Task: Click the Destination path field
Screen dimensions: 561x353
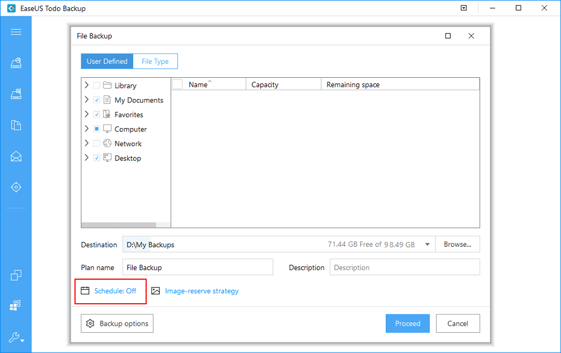Action: click(x=279, y=244)
